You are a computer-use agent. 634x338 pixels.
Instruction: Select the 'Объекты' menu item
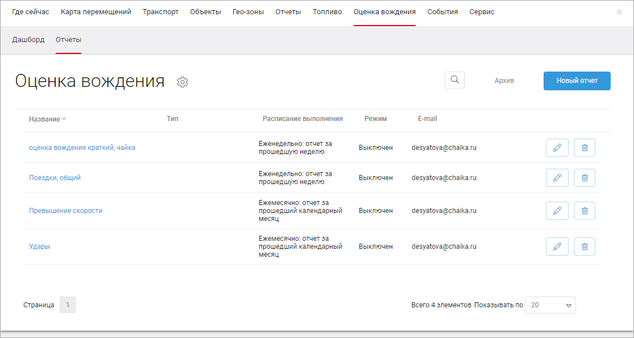pos(205,12)
